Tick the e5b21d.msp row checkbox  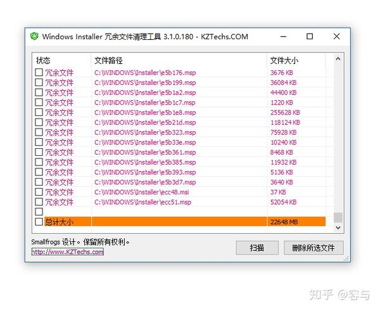coord(39,122)
